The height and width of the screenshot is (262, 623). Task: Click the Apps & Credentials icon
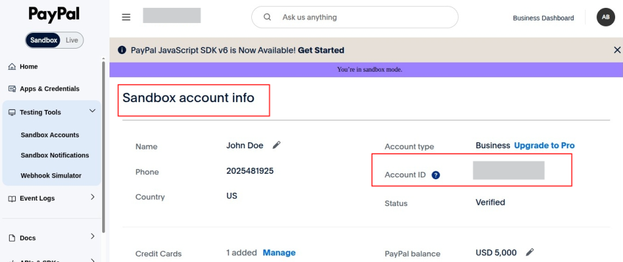pyautogui.click(x=12, y=89)
